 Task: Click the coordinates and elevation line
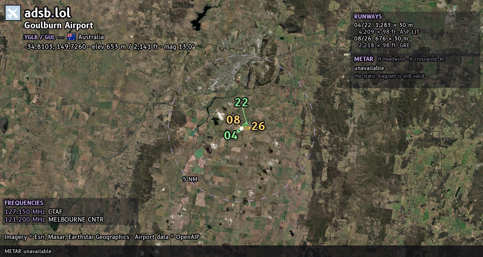click(x=109, y=47)
